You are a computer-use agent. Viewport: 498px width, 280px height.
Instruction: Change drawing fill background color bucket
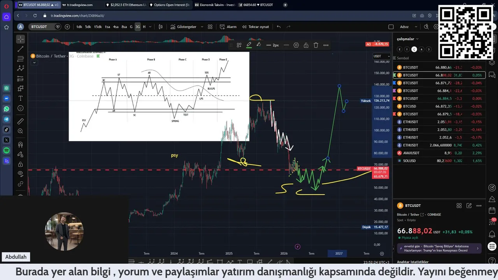coord(259,45)
